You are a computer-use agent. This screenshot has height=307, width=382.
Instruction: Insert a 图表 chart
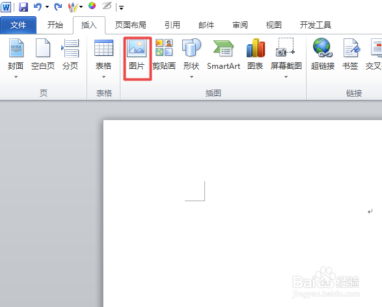[x=255, y=54]
